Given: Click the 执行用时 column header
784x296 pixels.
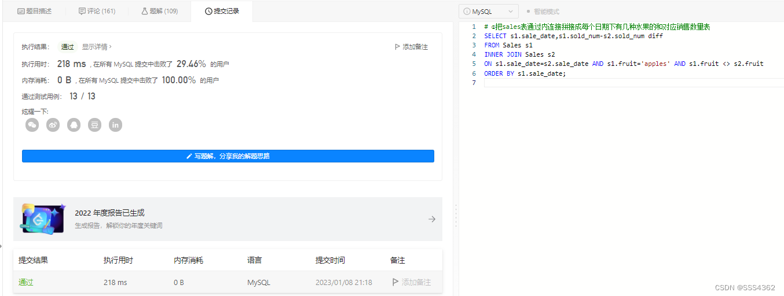Looking at the screenshot, I should pos(118,261).
